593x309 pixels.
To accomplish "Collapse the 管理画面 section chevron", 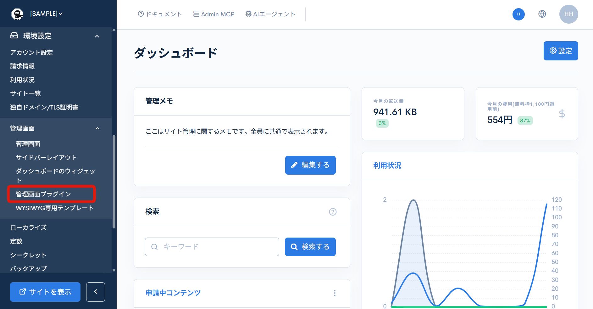I will 97,128.
